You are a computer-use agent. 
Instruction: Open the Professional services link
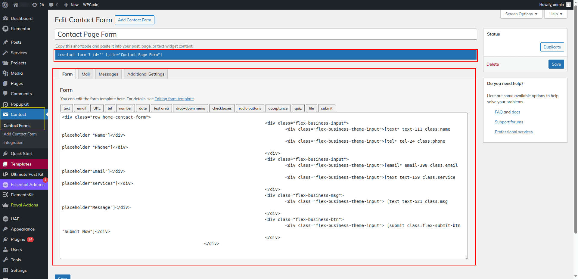coord(514,132)
